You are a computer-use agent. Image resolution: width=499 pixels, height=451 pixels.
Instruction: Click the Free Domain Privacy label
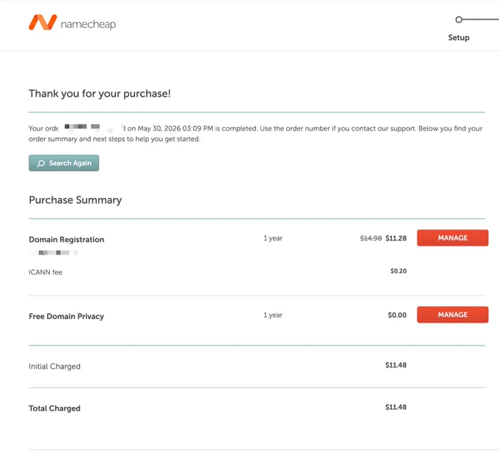[x=66, y=316]
